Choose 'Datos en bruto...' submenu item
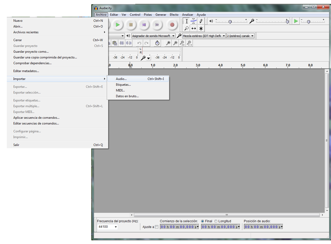The height and width of the screenshot is (244, 331). [x=138, y=96]
